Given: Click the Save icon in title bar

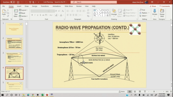Looking at the screenshot, I should coord(18,2).
